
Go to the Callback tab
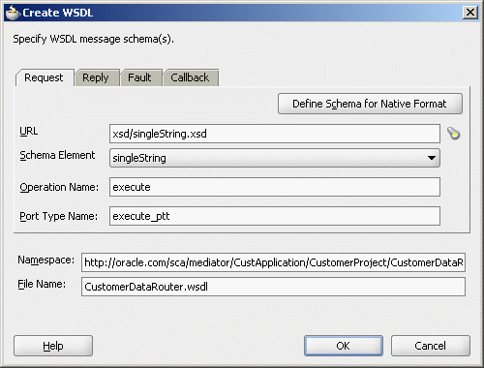click(x=191, y=77)
